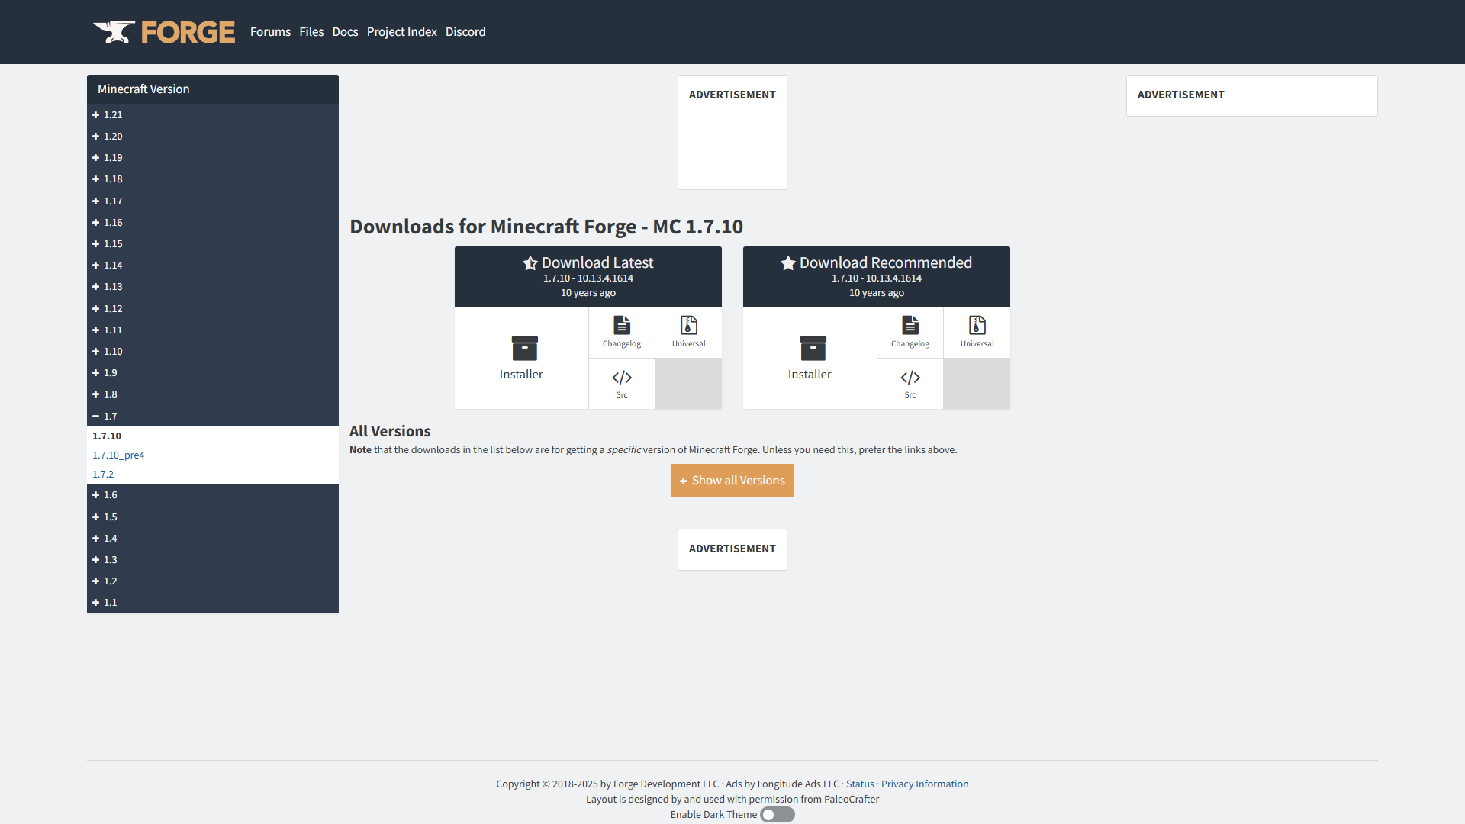
Task: Toggle the Enable Dark Theme switch
Action: click(777, 815)
